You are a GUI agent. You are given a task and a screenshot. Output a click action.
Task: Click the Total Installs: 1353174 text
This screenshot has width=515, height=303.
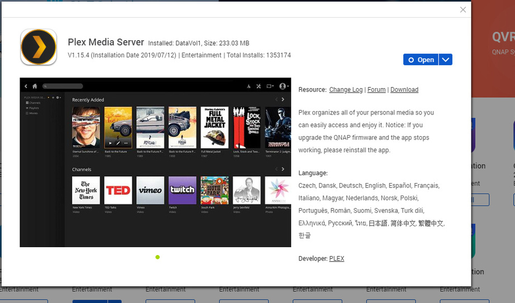coord(259,55)
